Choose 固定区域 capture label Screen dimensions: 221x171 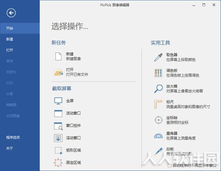pos(73,163)
